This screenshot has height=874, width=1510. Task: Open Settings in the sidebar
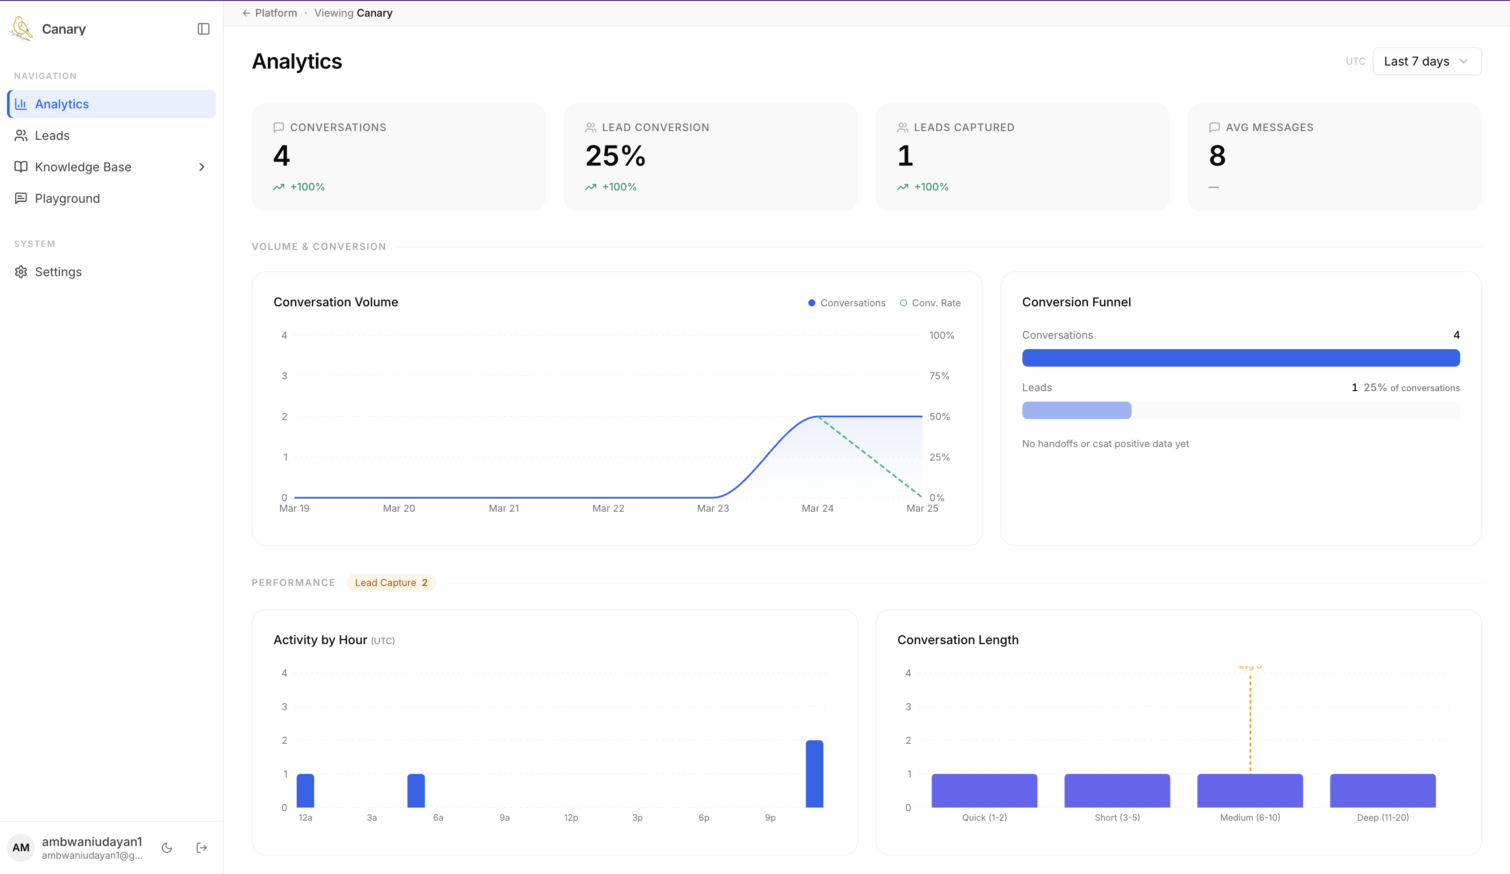(x=111, y=271)
